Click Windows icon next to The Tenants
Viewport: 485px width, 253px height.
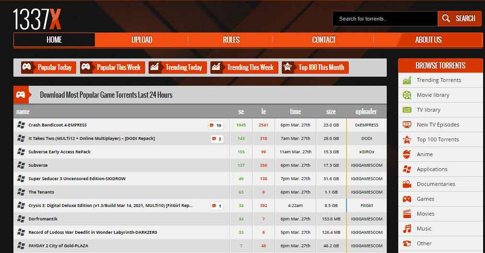(x=21, y=192)
